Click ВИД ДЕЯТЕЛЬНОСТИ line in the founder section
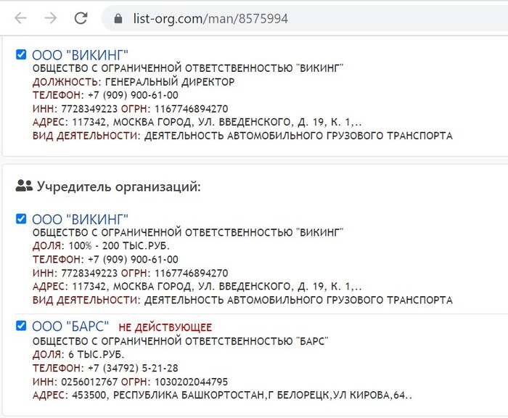 tap(242, 300)
